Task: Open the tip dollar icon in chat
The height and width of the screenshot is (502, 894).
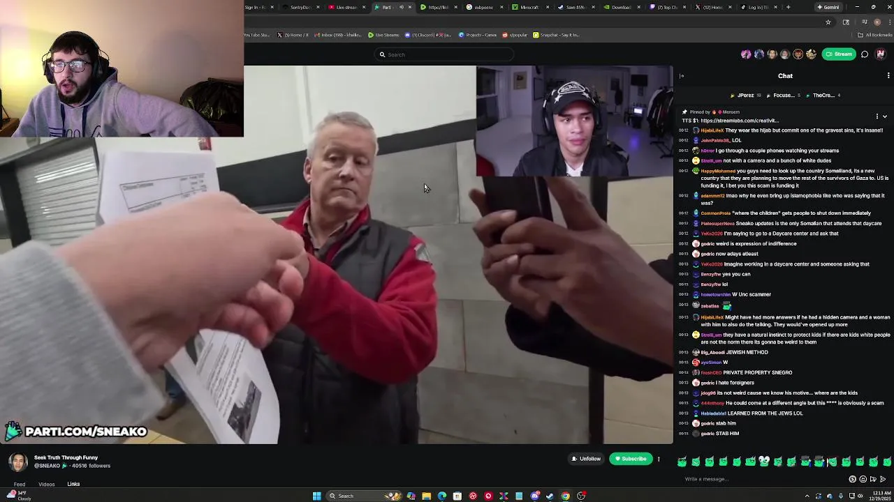Action: [x=852, y=479]
